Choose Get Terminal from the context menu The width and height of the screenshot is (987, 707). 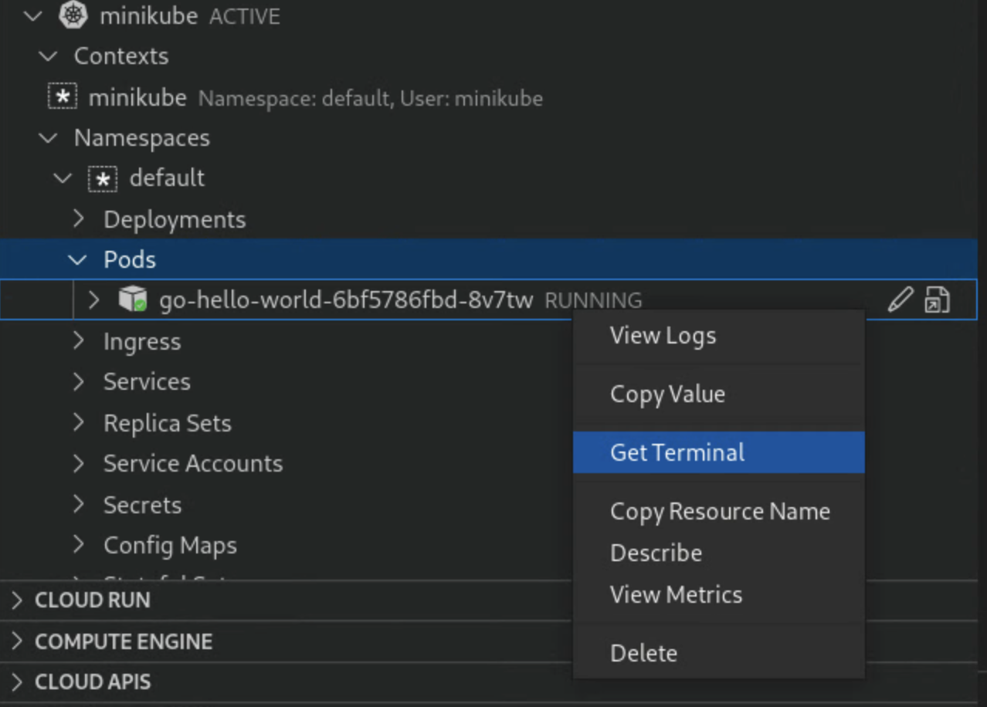point(677,452)
